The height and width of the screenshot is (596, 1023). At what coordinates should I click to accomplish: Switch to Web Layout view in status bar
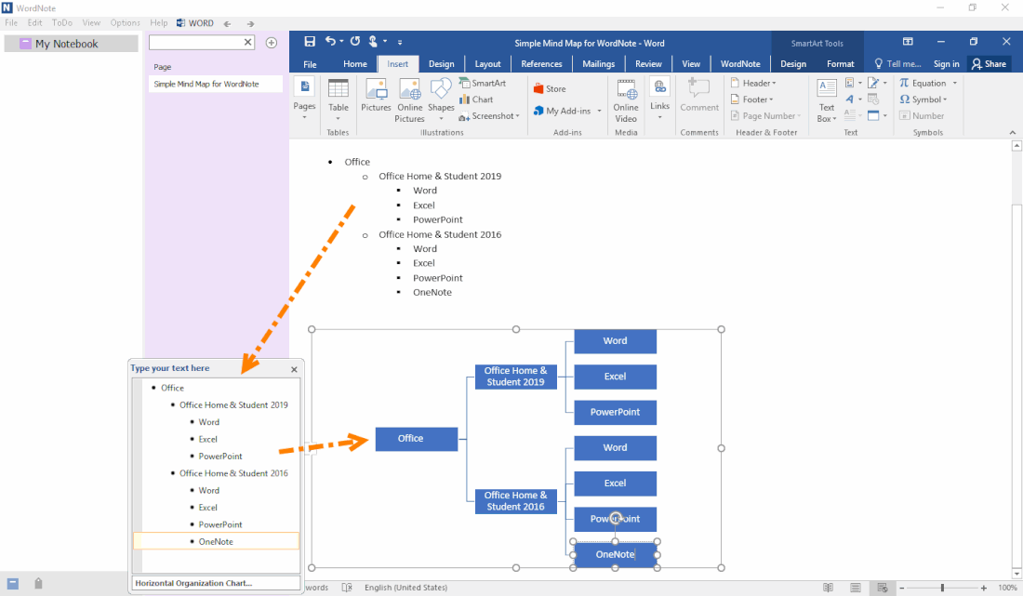tap(882, 588)
